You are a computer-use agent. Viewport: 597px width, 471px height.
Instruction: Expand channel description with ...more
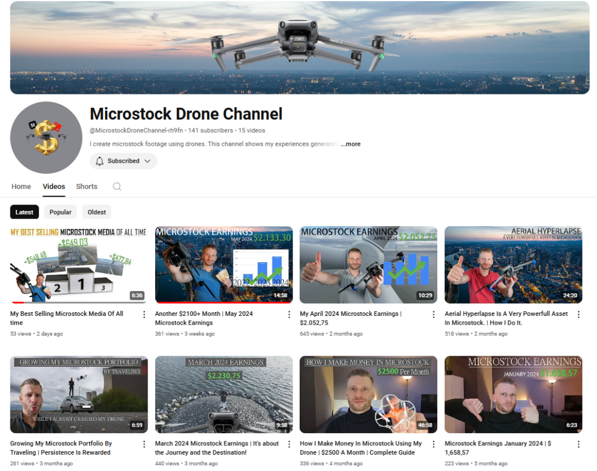(350, 144)
